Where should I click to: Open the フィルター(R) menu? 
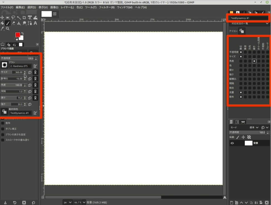(x=107, y=7)
